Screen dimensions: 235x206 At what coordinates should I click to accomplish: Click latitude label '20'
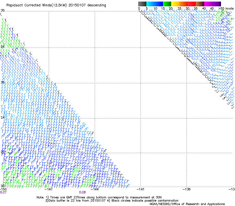pyautogui.click(x=3, y=186)
